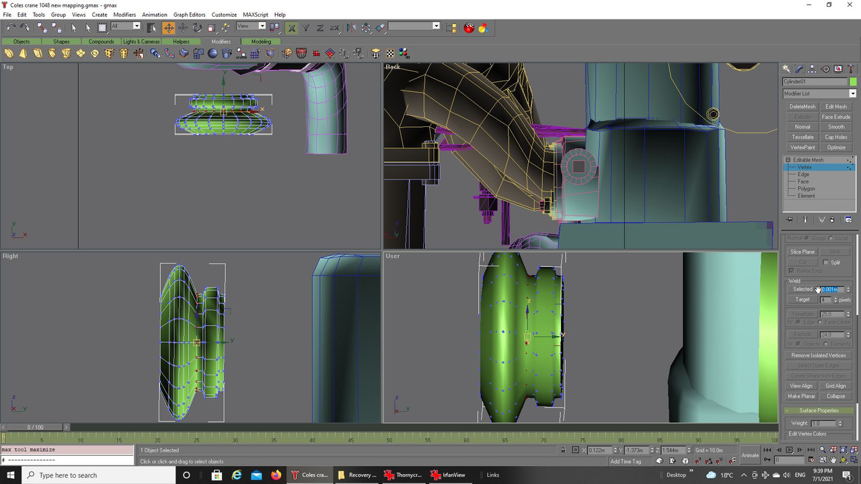
Task: Click the Cap Holes button
Action: coord(836,136)
